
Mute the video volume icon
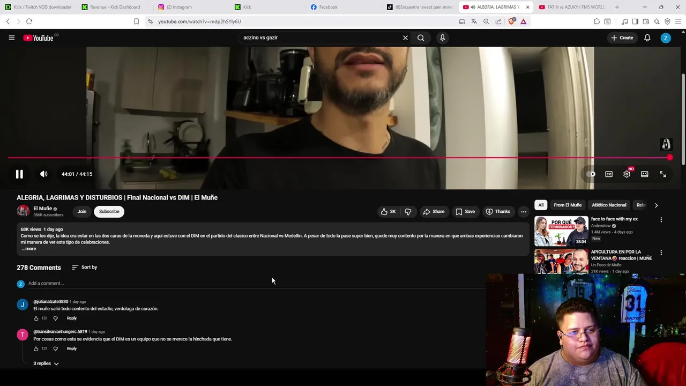click(44, 174)
